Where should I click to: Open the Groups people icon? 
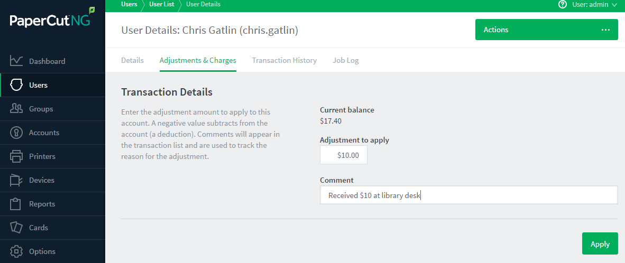(x=16, y=109)
